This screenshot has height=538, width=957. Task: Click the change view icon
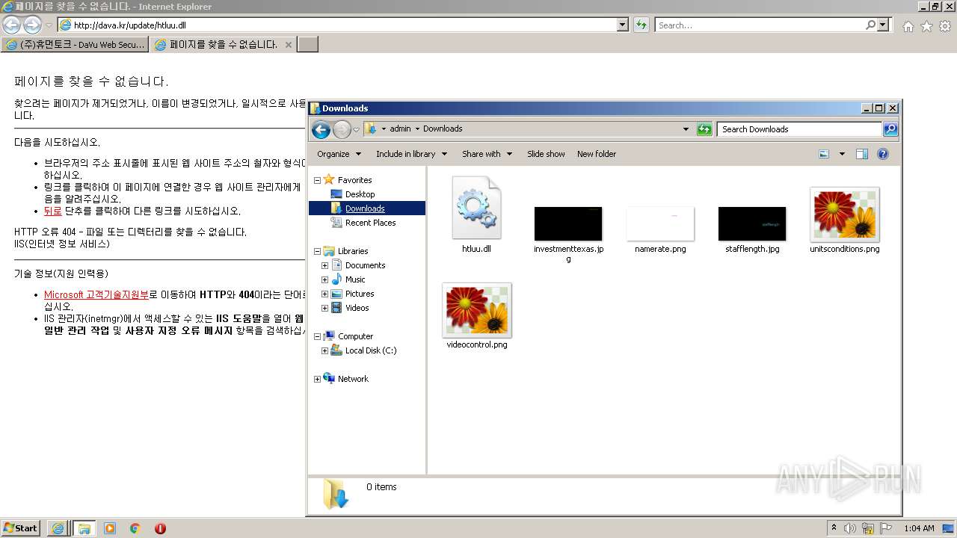(x=824, y=154)
